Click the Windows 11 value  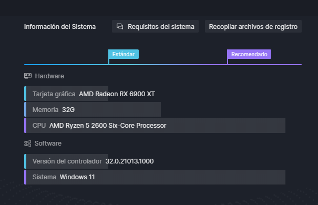pos(77,177)
